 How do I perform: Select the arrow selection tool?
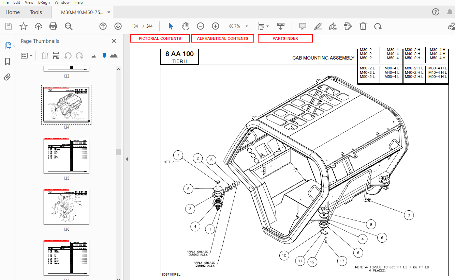coord(171,26)
